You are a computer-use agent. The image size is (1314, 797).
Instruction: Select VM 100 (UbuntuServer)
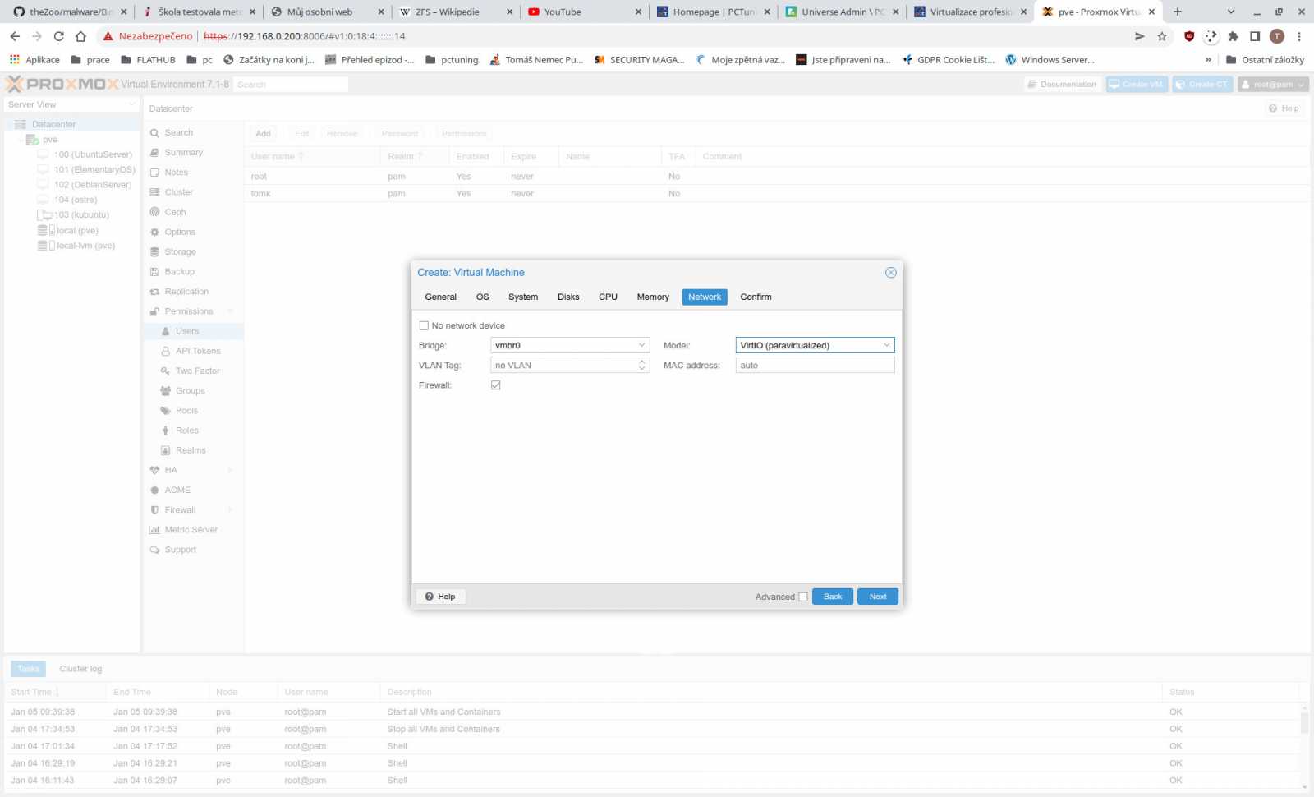(93, 154)
